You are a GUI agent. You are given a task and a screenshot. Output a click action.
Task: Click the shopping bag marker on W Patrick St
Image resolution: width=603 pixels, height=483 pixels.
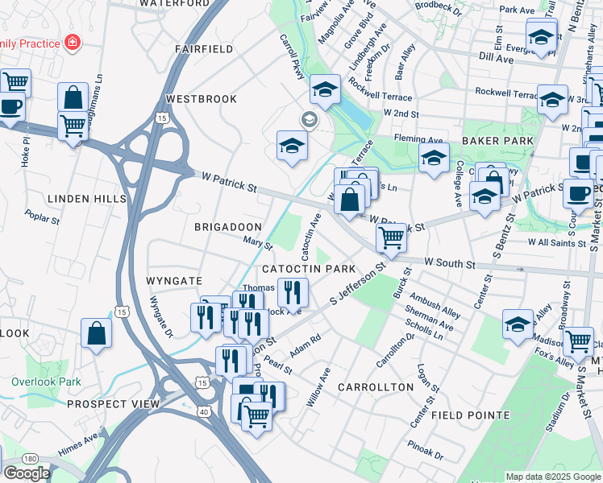coord(350,202)
